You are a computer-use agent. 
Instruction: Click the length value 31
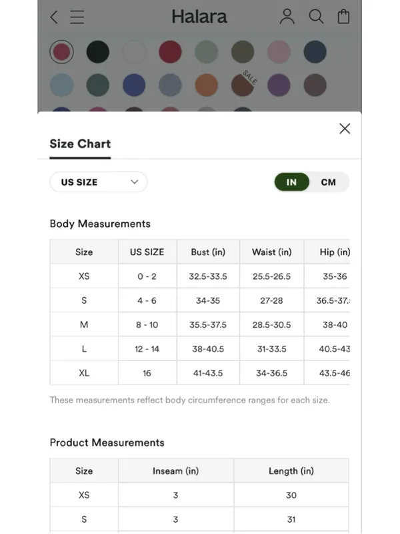coord(291,519)
